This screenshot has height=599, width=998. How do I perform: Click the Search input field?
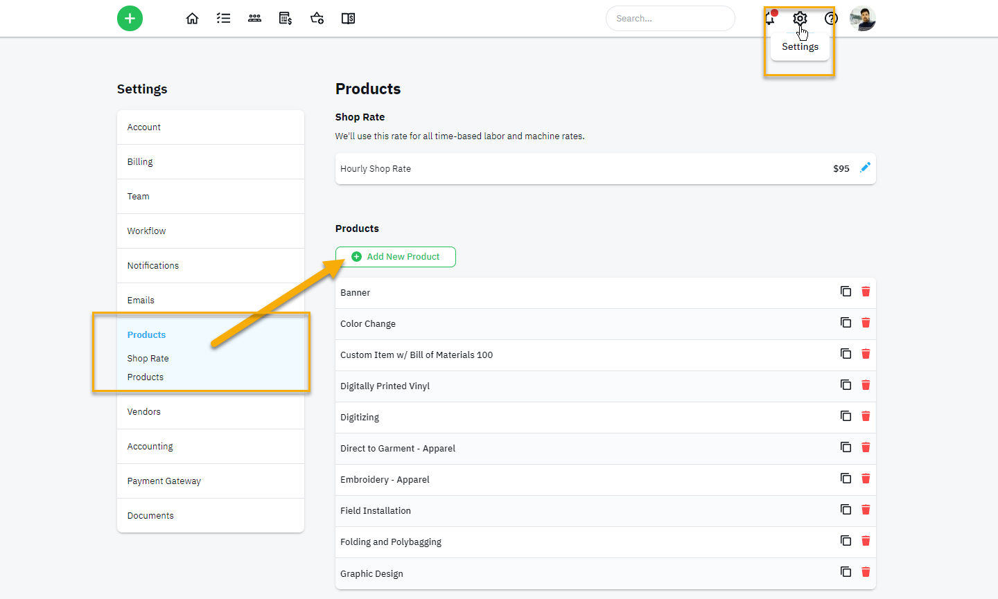click(x=670, y=19)
